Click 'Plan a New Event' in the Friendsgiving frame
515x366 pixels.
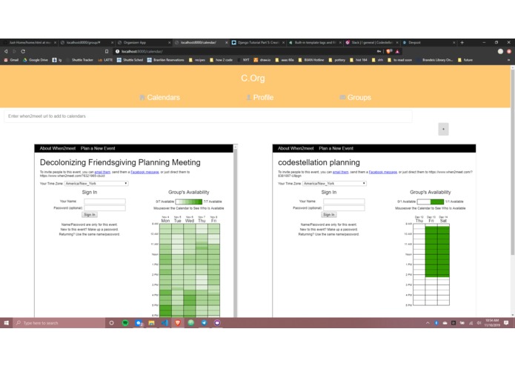click(x=98, y=148)
